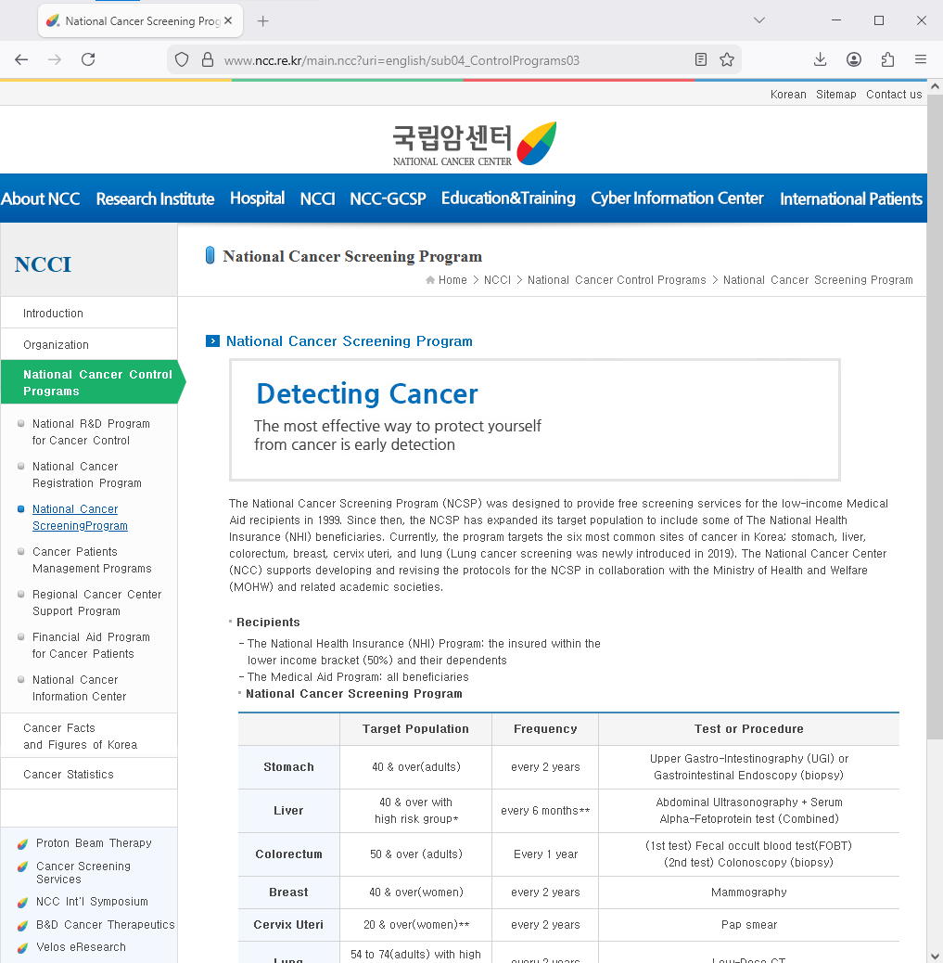Viewport: 943px width, 963px height.
Task: Click the Firefox account profile icon
Action: click(x=854, y=59)
